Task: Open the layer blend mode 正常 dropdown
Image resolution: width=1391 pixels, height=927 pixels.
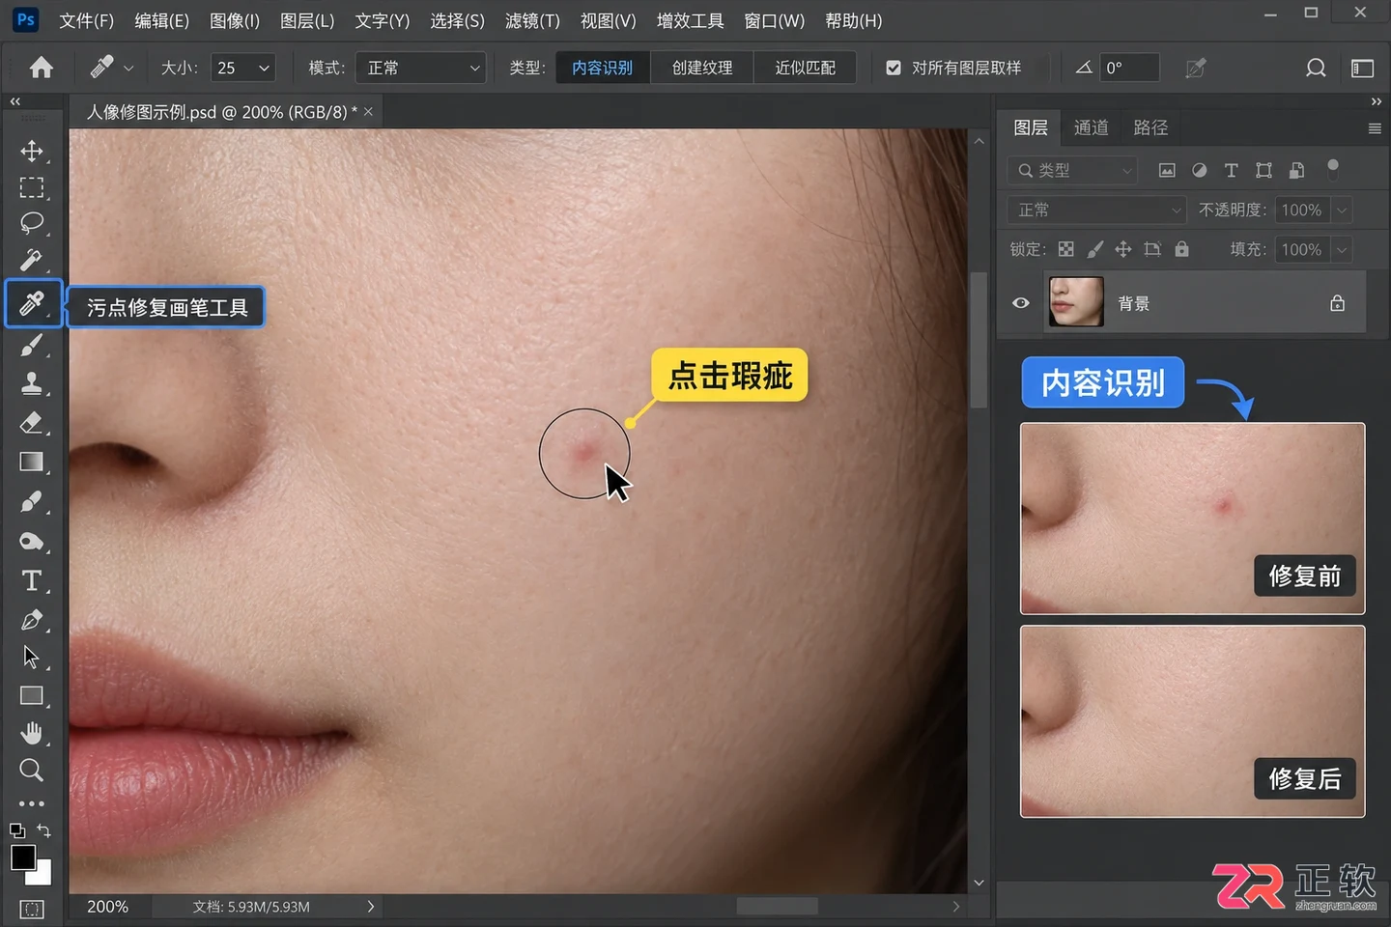Action: click(1097, 210)
